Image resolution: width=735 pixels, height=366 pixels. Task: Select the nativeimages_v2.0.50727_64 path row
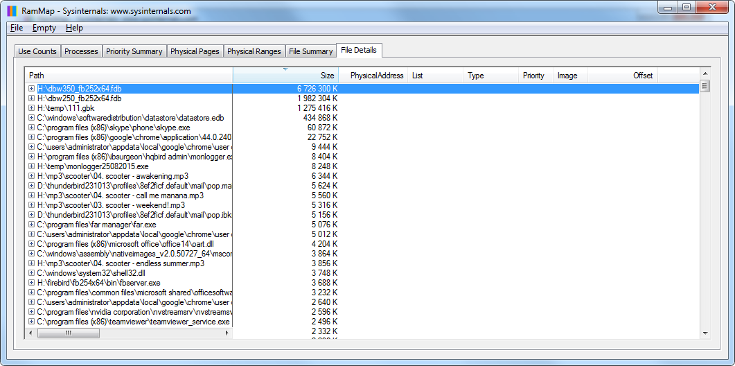134,254
